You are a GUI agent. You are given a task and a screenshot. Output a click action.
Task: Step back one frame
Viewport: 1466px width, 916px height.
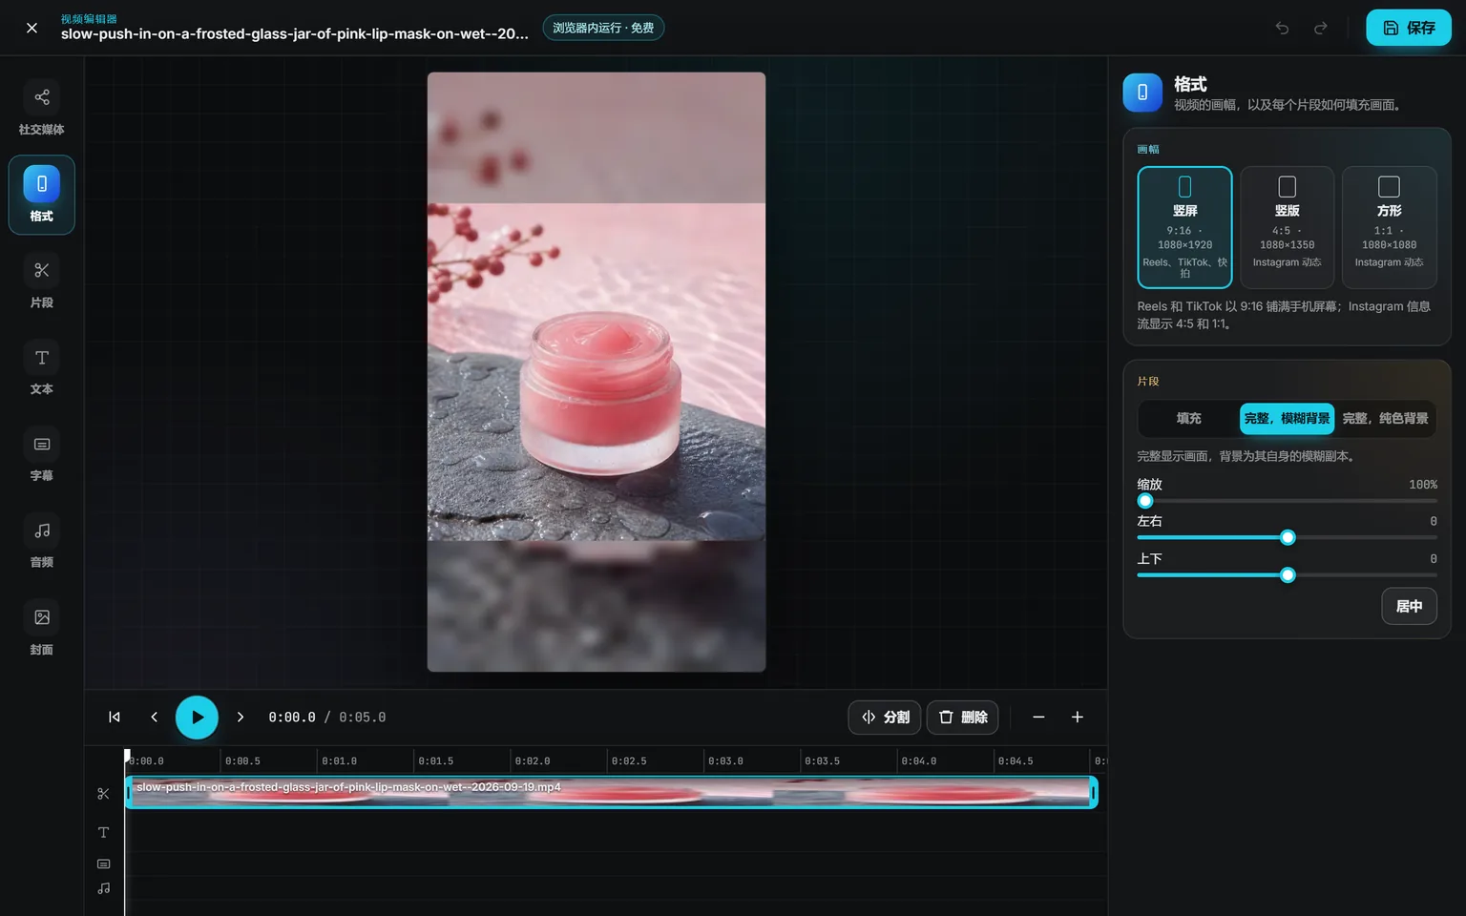tap(154, 718)
